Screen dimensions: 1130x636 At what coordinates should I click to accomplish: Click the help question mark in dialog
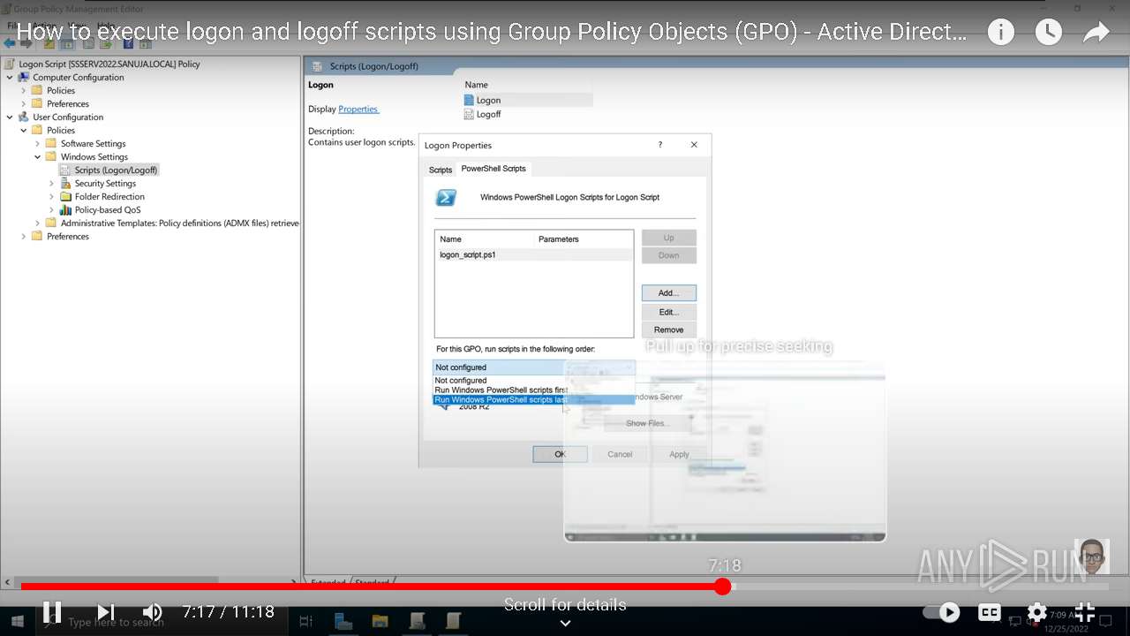tap(660, 145)
